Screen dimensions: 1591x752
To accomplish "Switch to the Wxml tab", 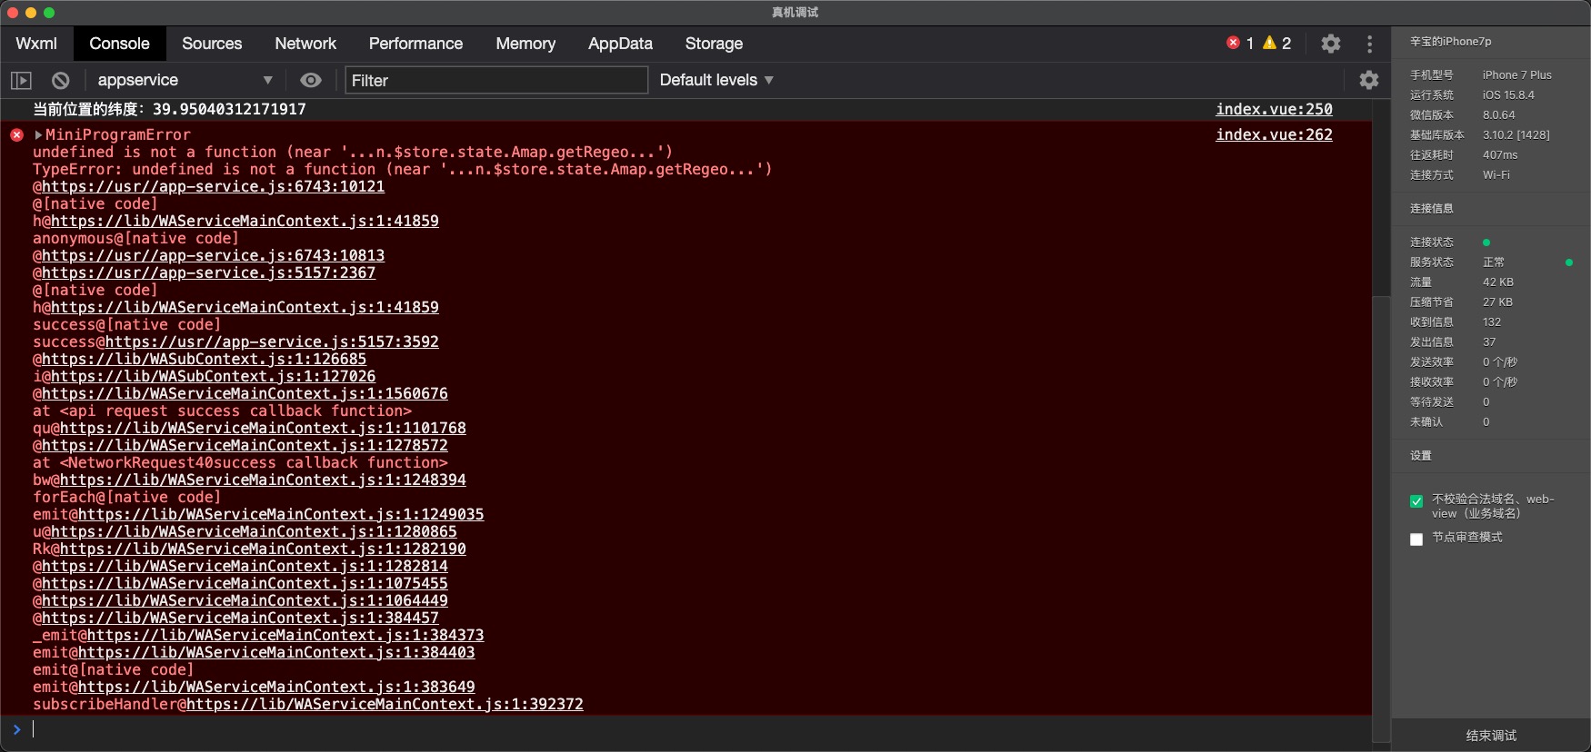I will click(x=36, y=44).
